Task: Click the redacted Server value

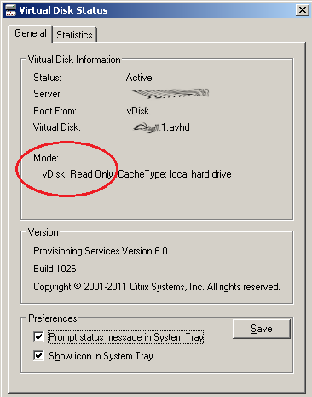Action: [170, 93]
